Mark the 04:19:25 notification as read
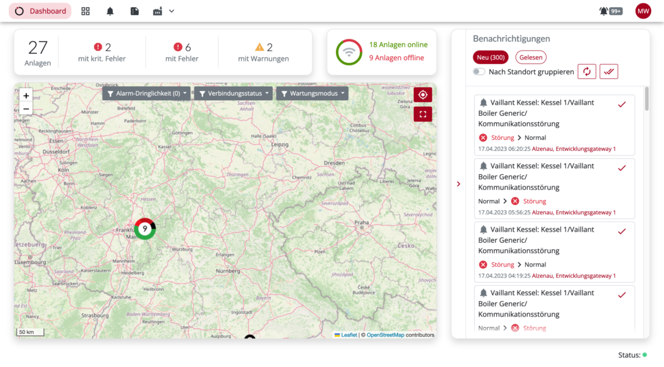The height and width of the screenshot is (367, 664). (x=622, y=231)
